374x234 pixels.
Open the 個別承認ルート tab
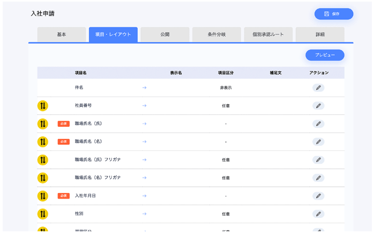tap(268, 35)
